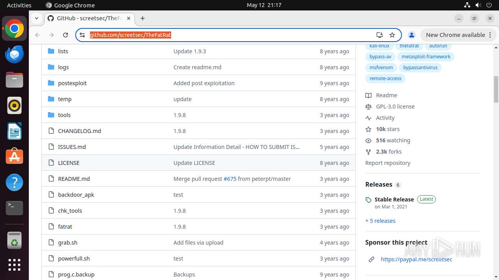The width and height of the screenshot is (499, 280).
Task: Click the file icon beside CHANGELOG.md
Action: 51,131
